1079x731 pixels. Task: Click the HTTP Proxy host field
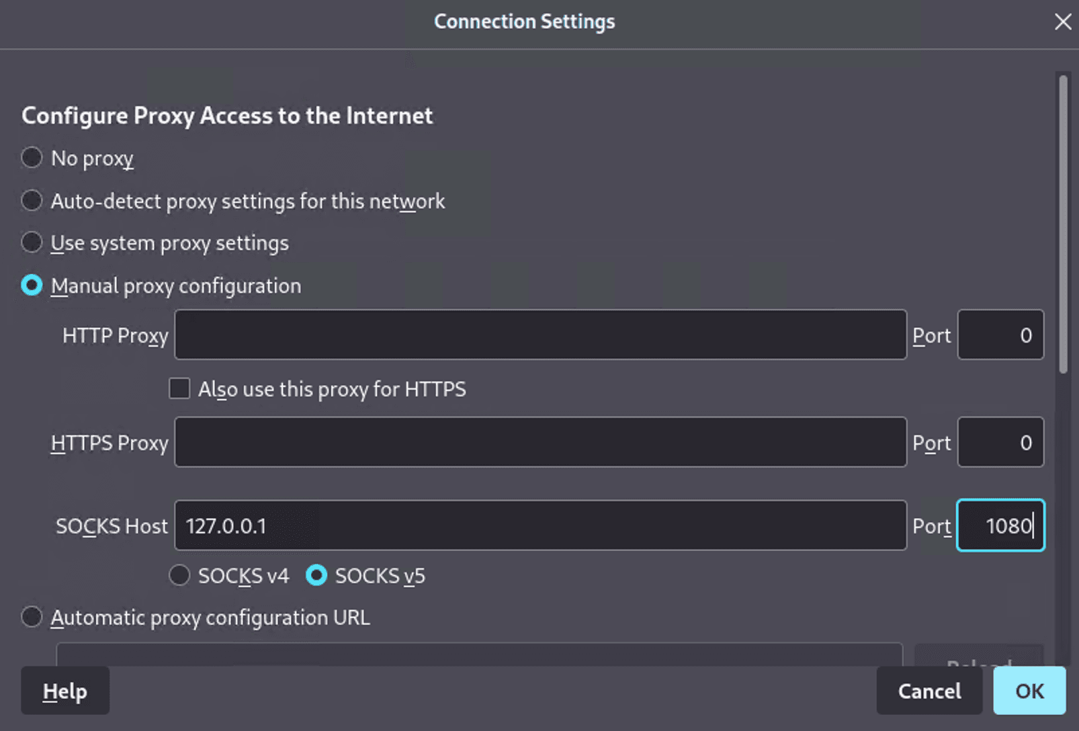(x=540, y=335)
